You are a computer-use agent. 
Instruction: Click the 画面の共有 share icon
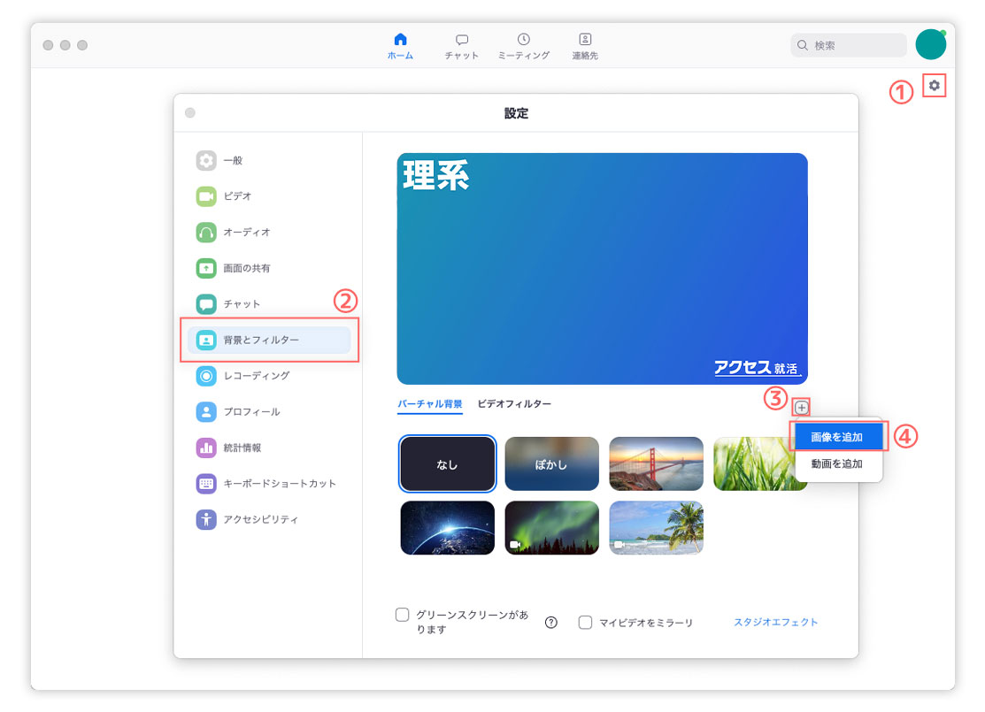click(x=206, y=268)
